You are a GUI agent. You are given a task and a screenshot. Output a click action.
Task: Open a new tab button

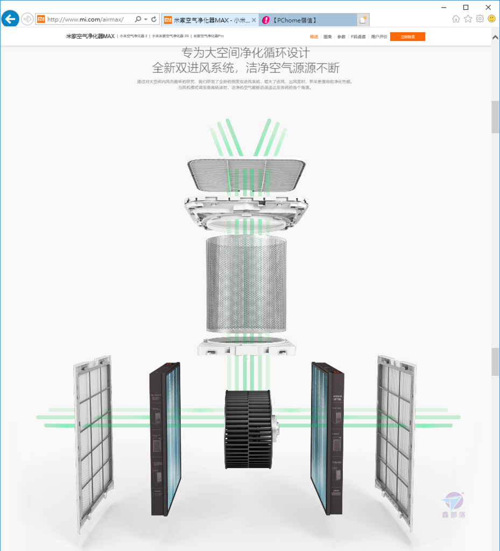click(x=363, y=20)
